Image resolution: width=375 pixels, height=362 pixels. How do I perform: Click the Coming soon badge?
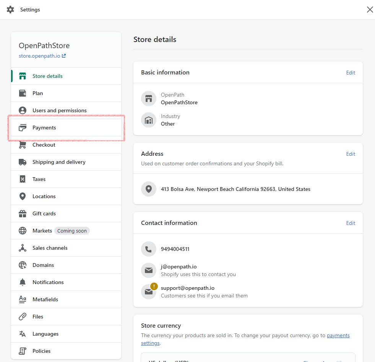point(72,231)
